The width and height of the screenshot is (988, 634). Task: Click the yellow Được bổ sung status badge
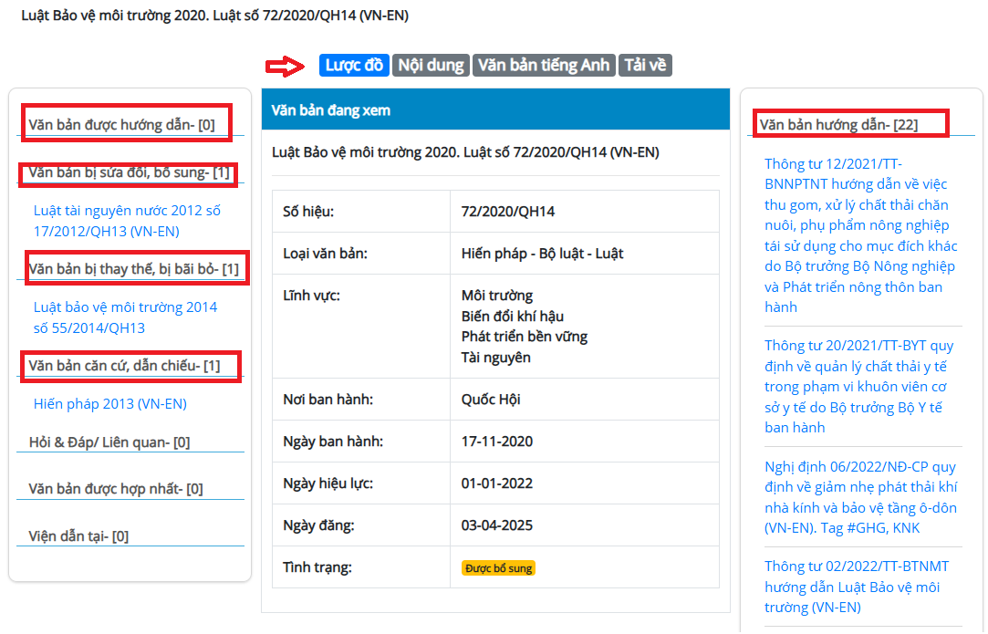498,568
